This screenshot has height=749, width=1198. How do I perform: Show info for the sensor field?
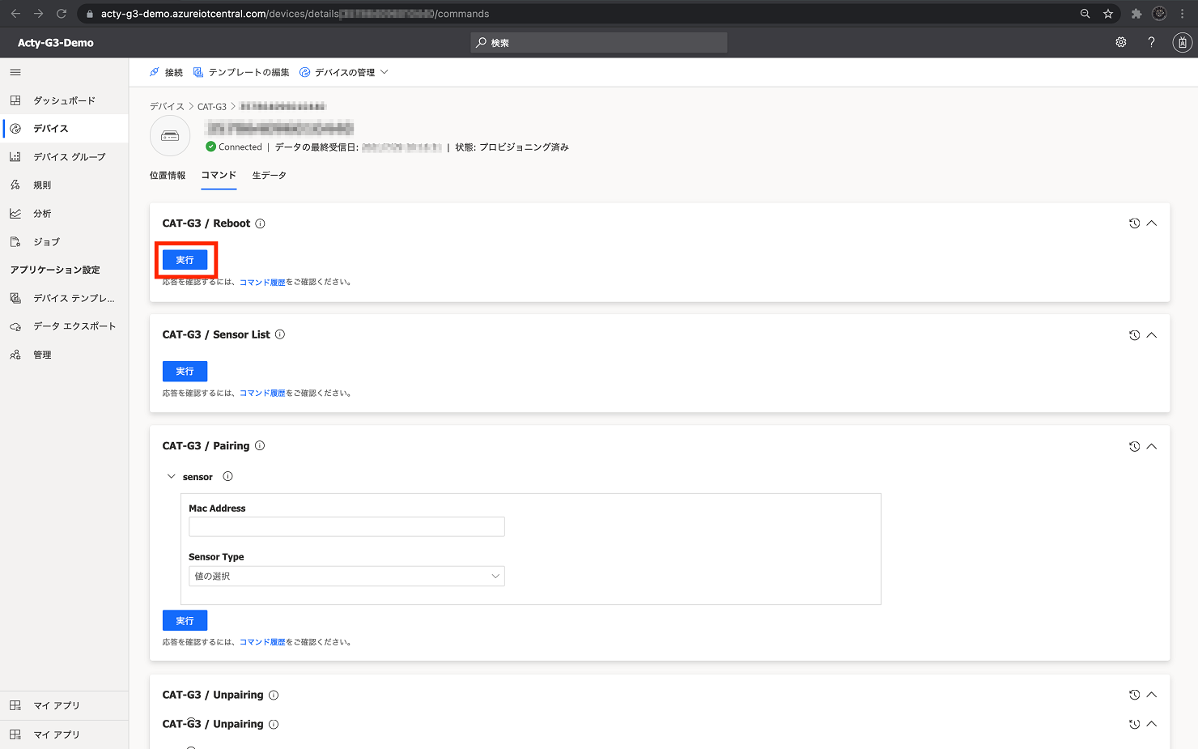(227, 476)
